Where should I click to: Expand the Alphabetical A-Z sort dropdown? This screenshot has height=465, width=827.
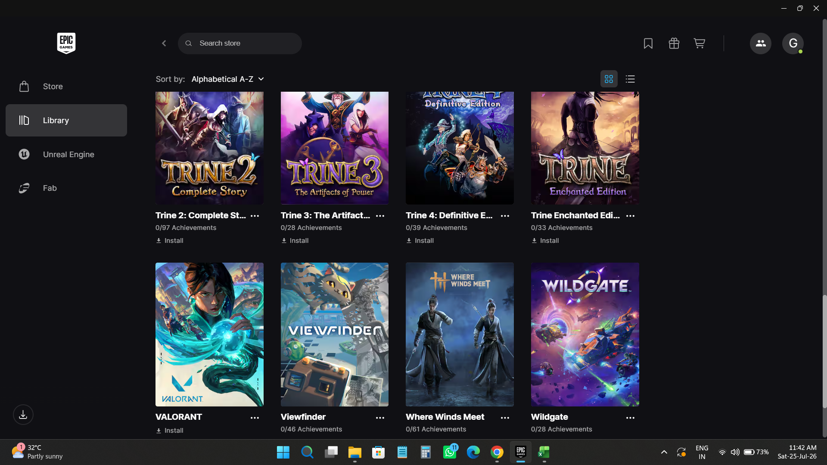point(228,79)
